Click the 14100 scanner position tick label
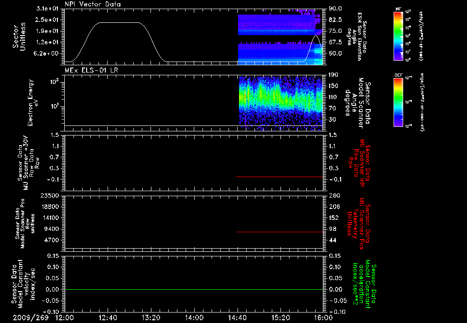The width and height of the screenshot is (467, 323). (50, 218)
